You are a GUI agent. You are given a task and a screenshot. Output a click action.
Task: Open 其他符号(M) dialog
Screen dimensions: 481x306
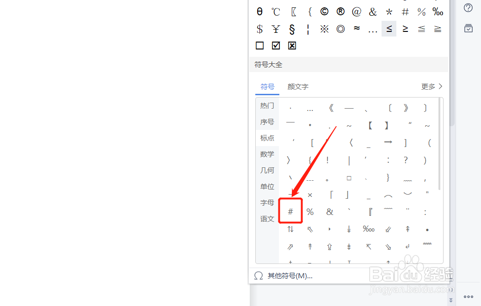coord(289,275)
